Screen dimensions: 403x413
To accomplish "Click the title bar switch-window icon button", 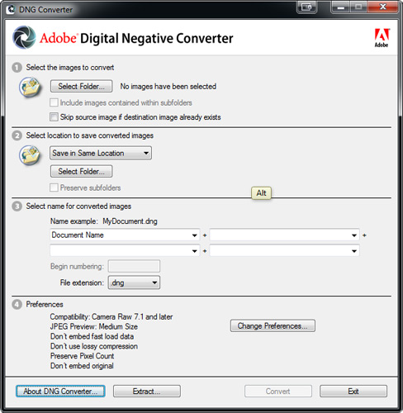I will point(307,7).
